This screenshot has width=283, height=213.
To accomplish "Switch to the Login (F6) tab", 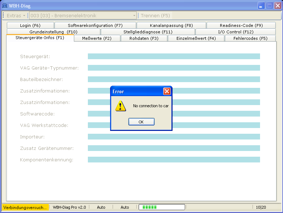I will (30, 25).
